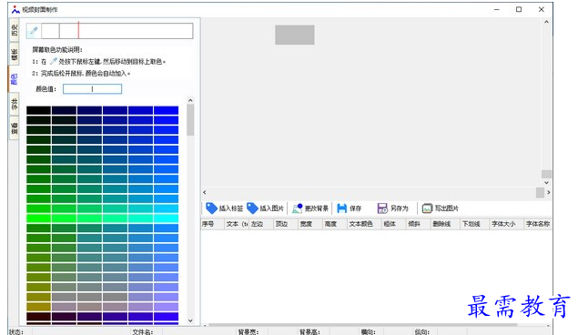578x335 pixels.
Task: Click the up arrow of palette scrollbar
Action: (x=190, y=100)
